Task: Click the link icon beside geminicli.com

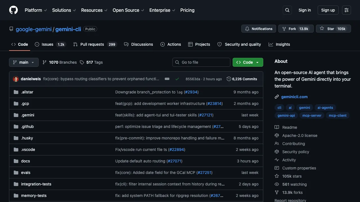Action: [277, 97]
